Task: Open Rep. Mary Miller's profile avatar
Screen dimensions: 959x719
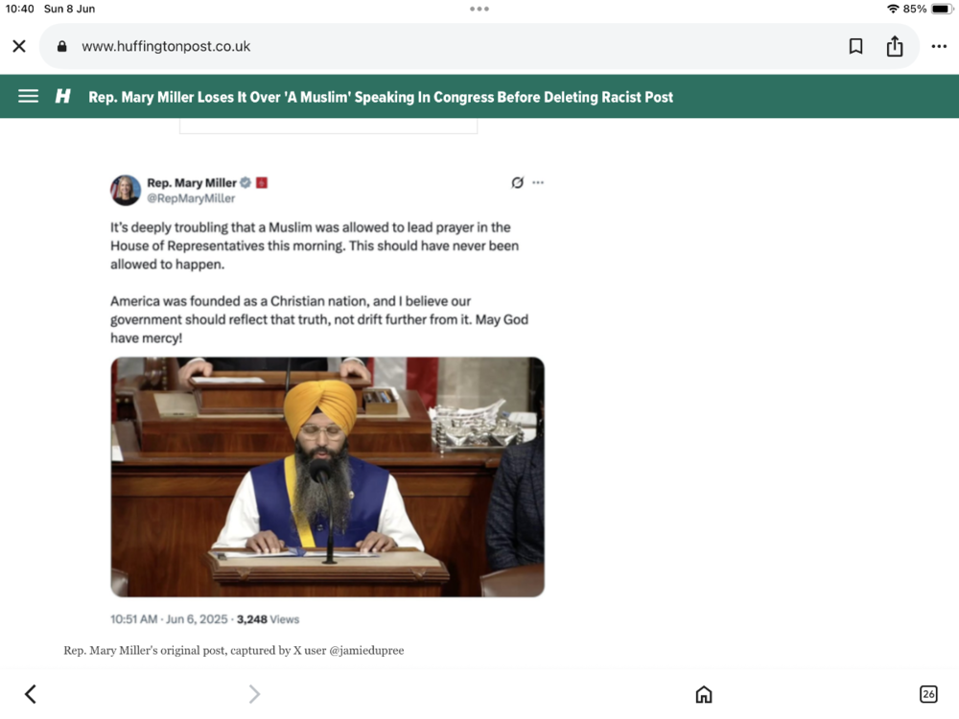Action: tap(126, 190)
